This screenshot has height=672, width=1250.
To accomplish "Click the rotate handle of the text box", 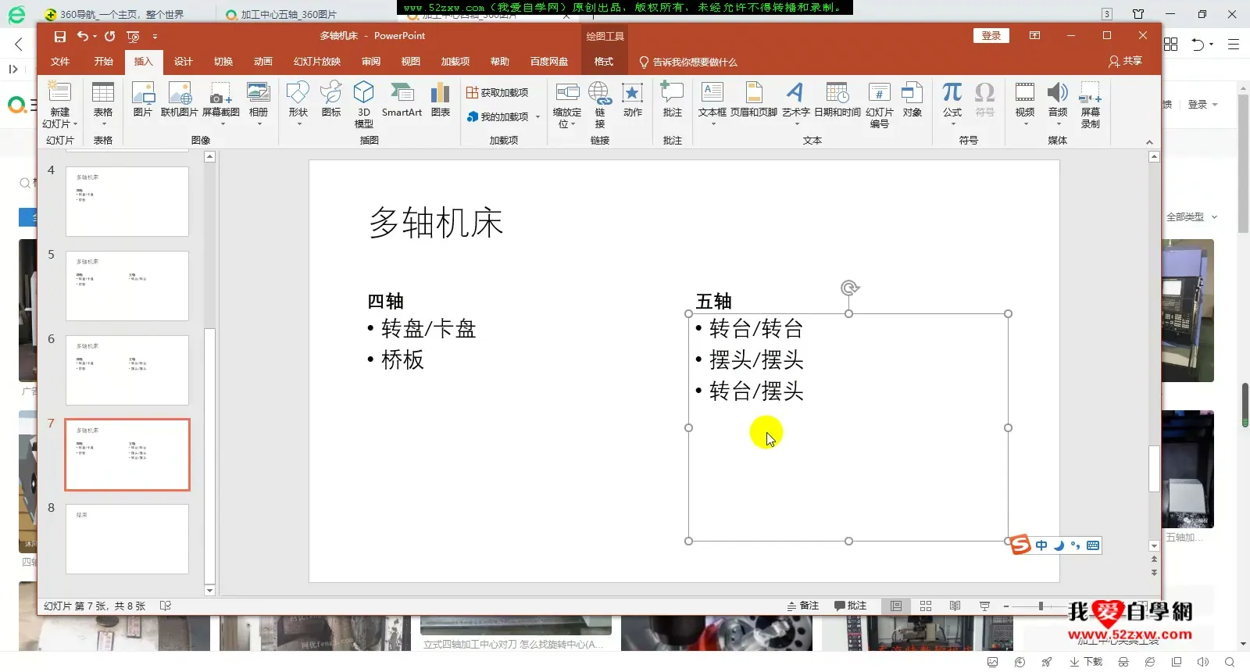I will pos(849,288).
